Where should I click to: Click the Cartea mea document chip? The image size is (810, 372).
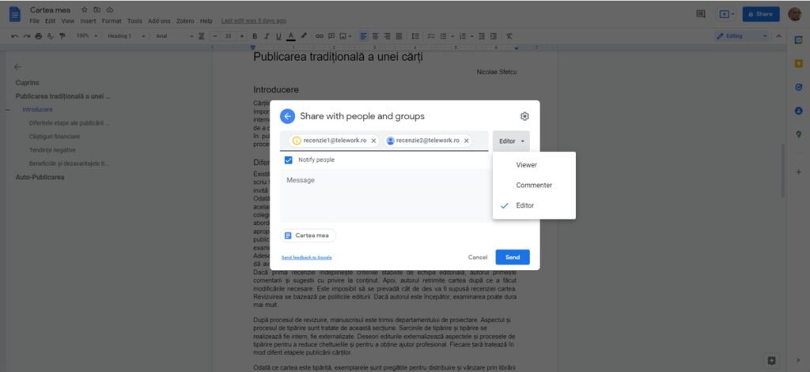point(308,235)
